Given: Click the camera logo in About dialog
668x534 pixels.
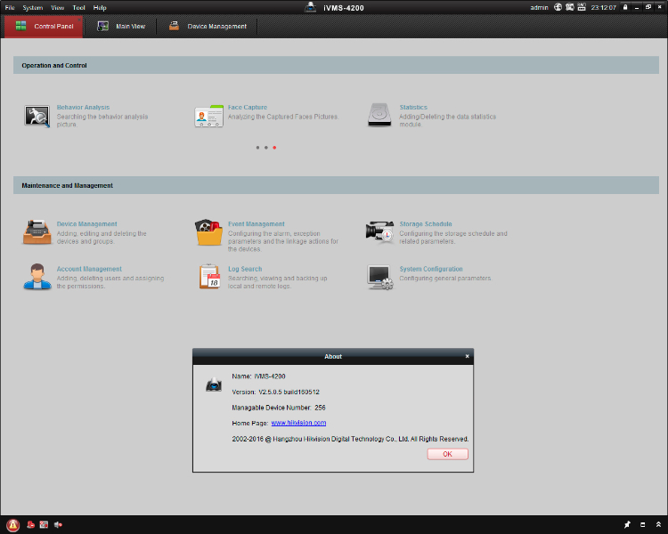Looking at the screenshot, I should (x=214, y=384).
